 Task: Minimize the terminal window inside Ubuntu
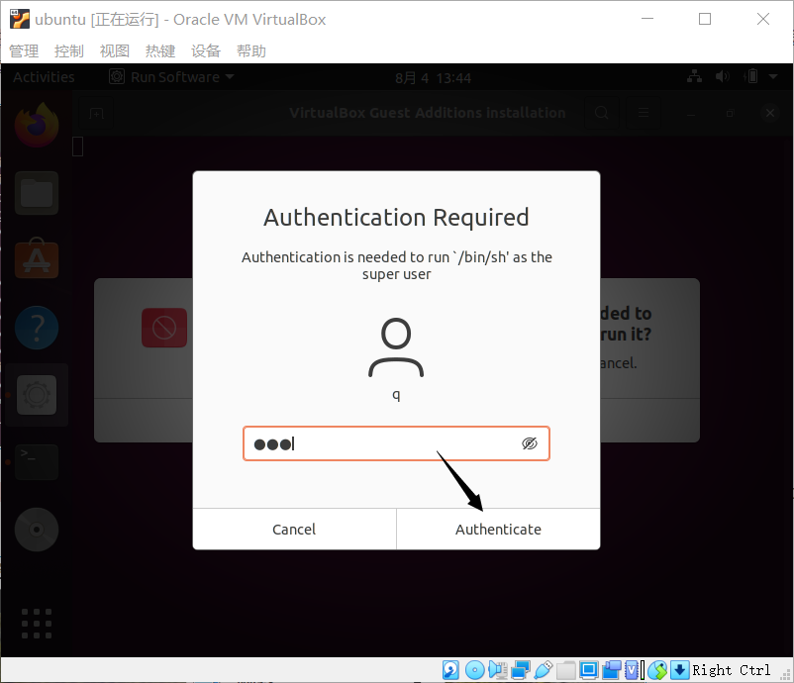[691, 113]
